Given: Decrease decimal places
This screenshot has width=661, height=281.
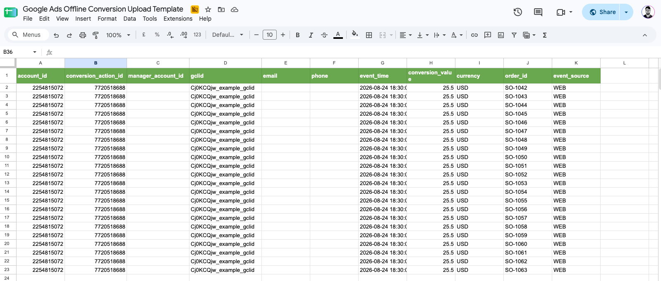Looking at the screenshot, I should tap(170, 35).
